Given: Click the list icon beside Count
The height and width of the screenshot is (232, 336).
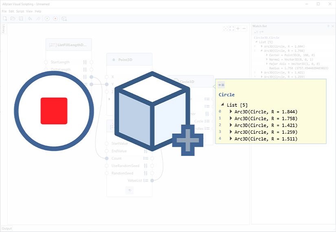Looking at the screenshot, I should (x=146, y=158).
